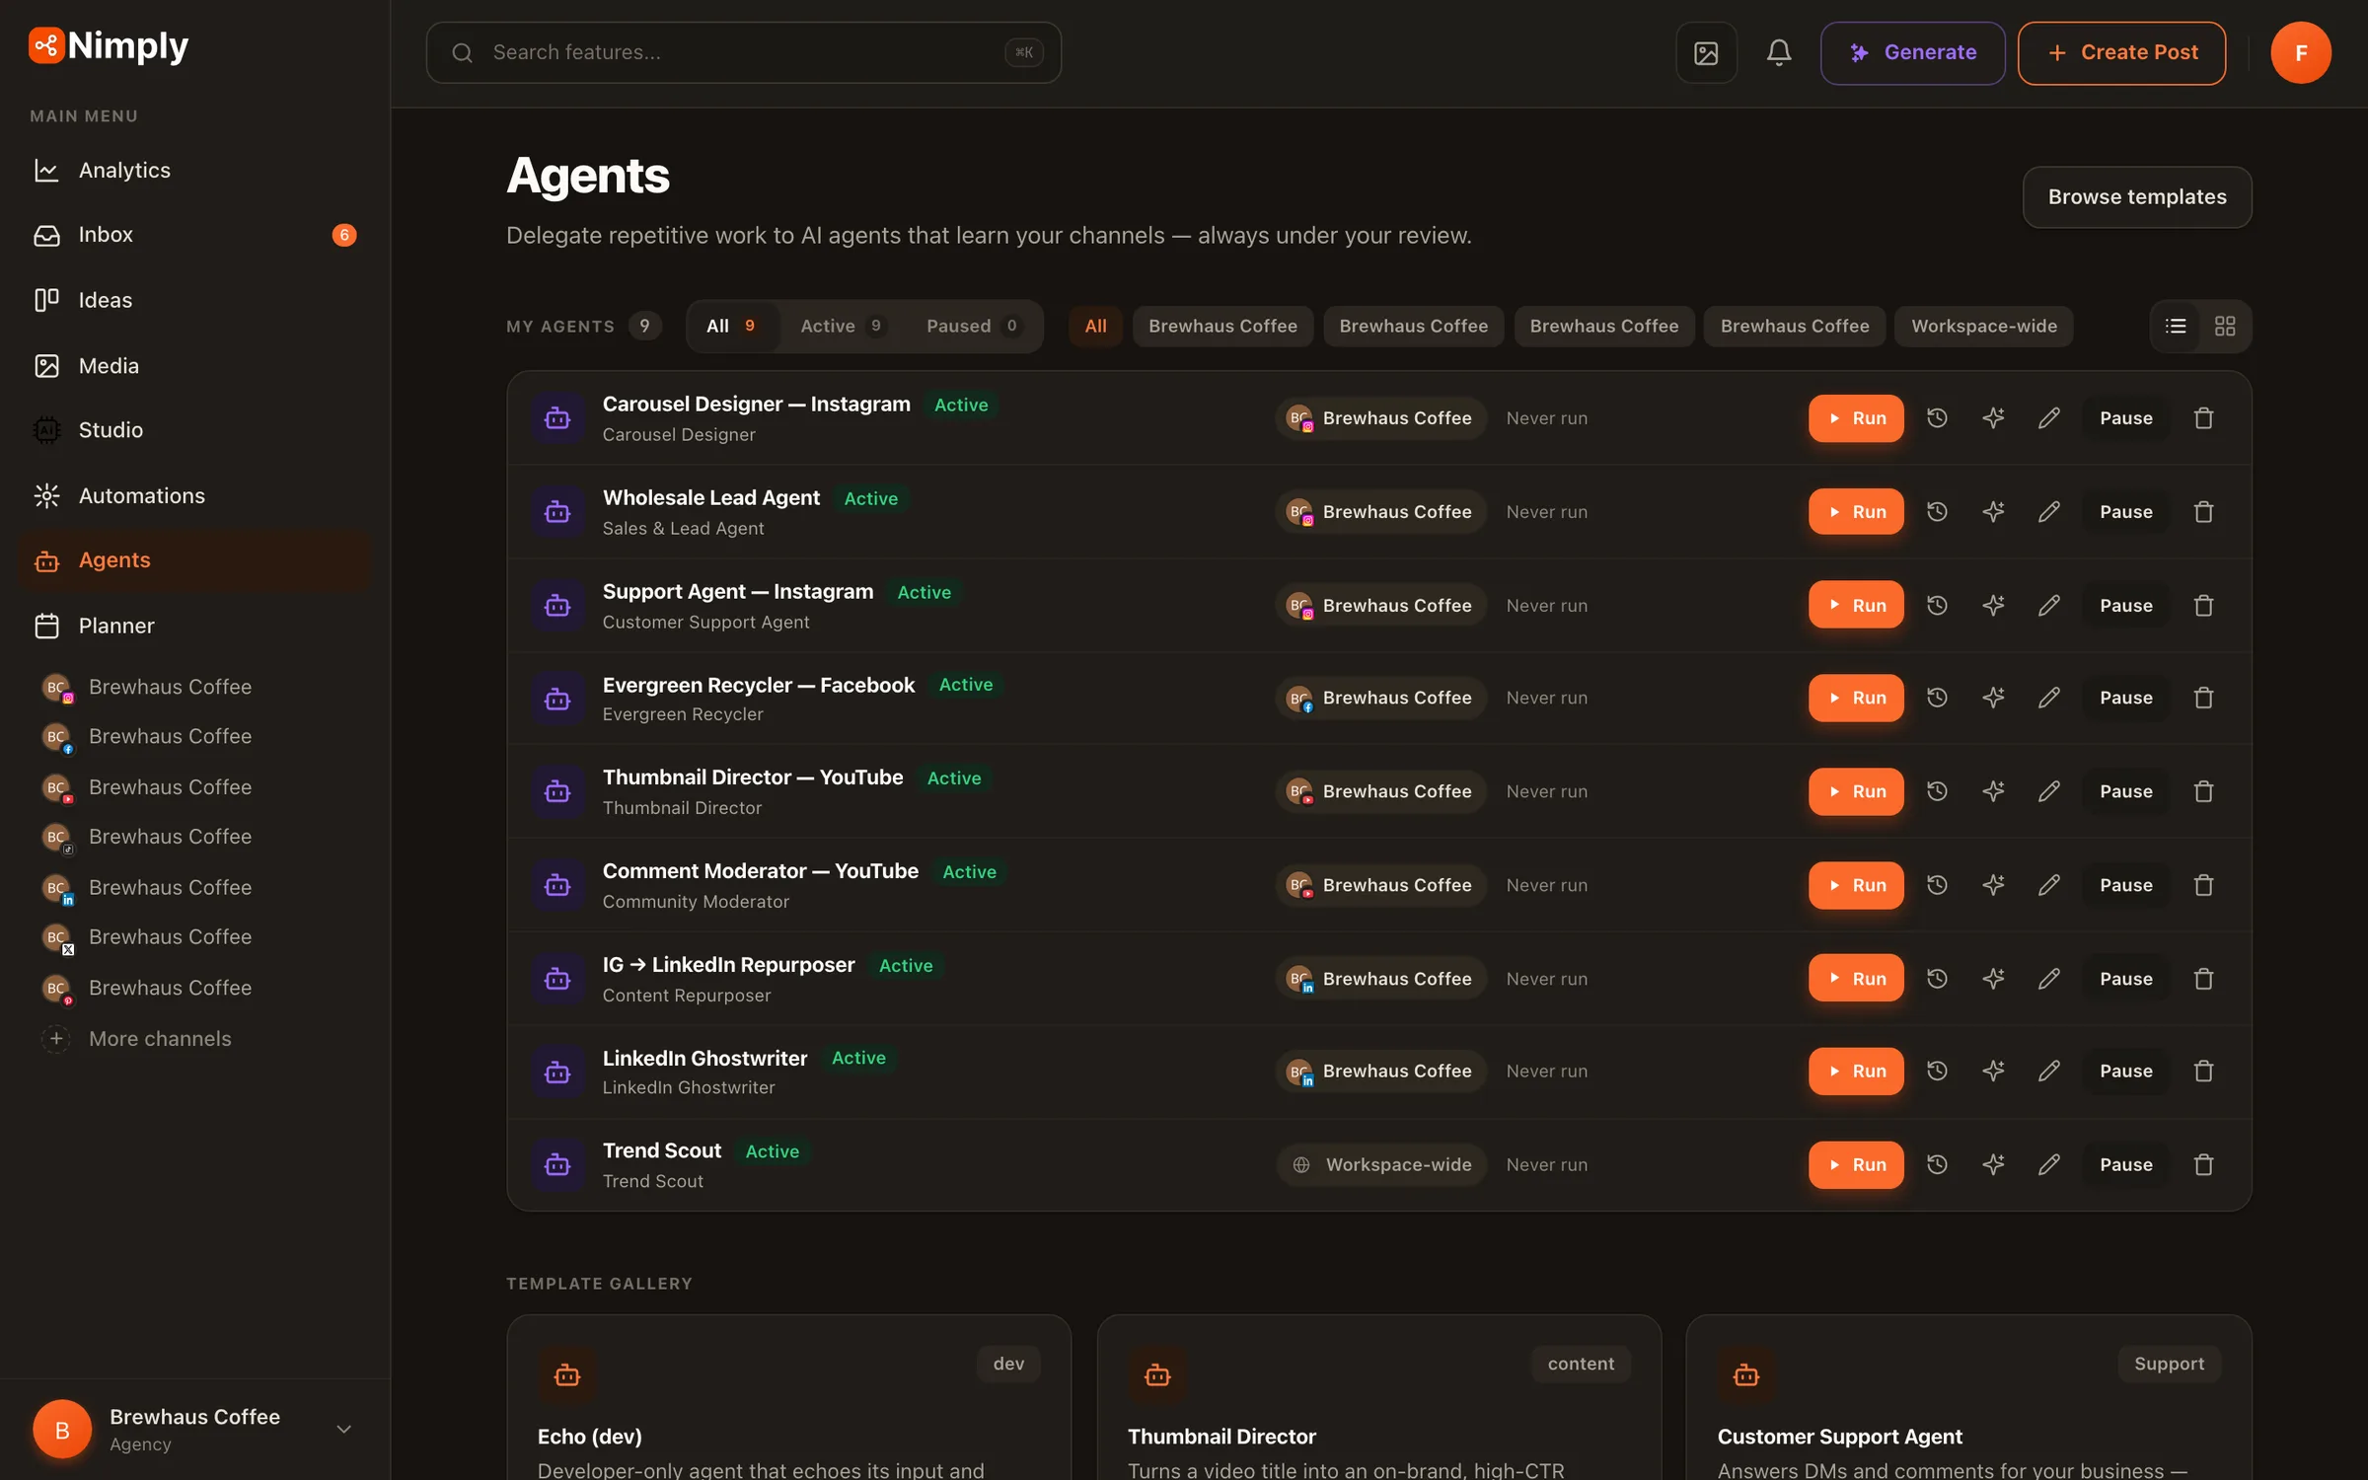Delete the Thumbnail Director — YouTube agent
2368x1480 pixels.
tap(2203, 791)
